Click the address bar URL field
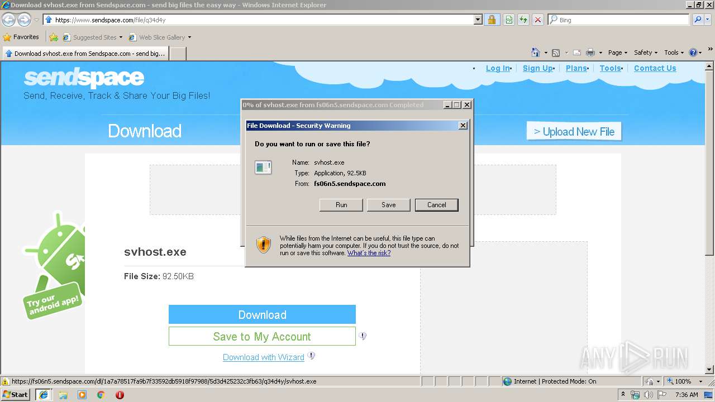This screenshot has width=715, height=402. [x=258, y=20]
